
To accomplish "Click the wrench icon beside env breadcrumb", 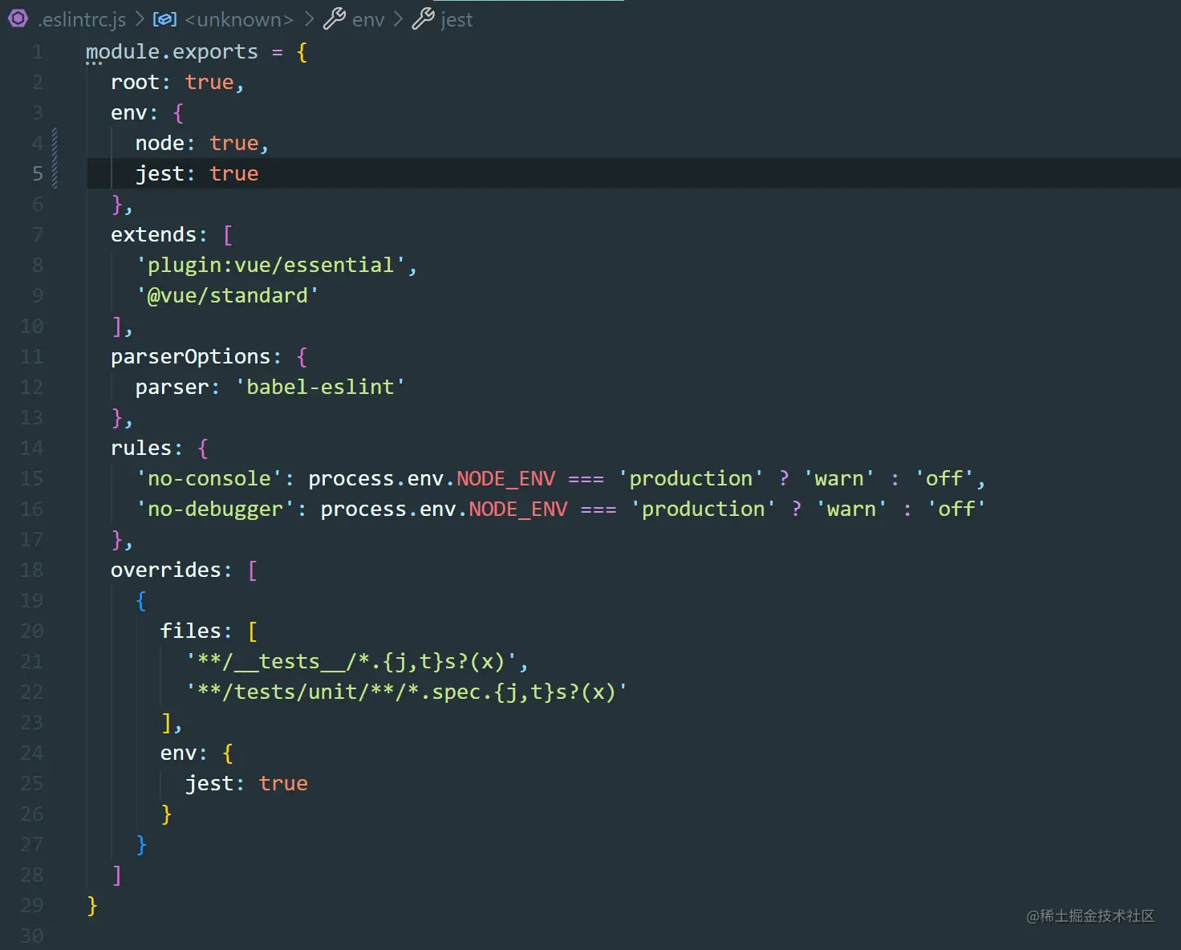I will tap(334, 18).
